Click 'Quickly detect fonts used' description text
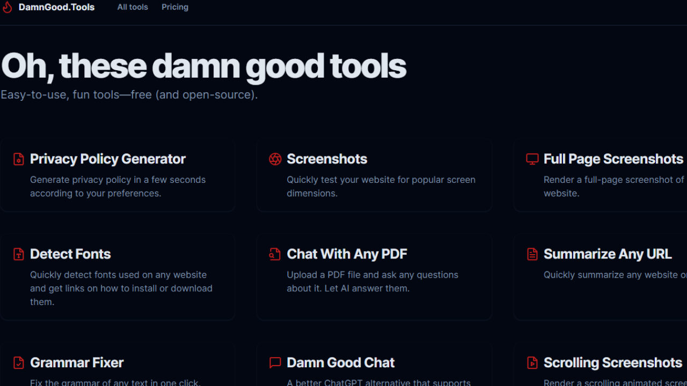687x386 pixels. pos(121,288)
